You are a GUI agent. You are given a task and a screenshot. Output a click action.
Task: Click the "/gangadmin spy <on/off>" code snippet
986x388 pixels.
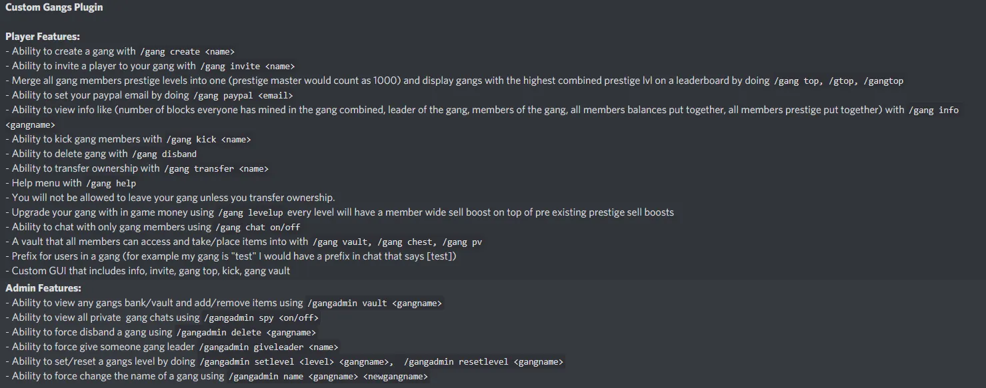[x=261, y=318]
